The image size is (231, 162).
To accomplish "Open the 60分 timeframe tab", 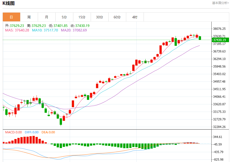I will pyautogui.click(x=117, y=17).
